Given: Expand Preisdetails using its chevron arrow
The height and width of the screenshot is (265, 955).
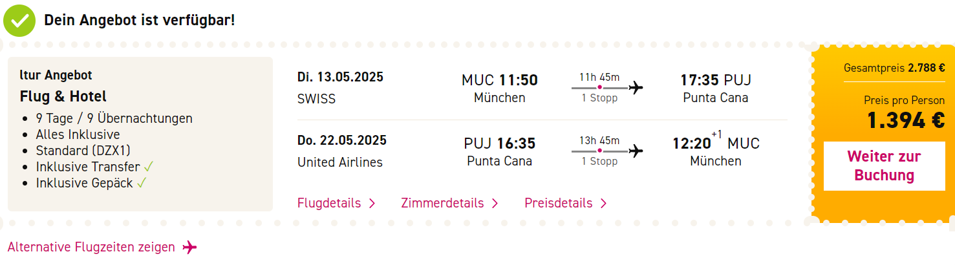Looking at the screenshot, I should tap(603, 203).
